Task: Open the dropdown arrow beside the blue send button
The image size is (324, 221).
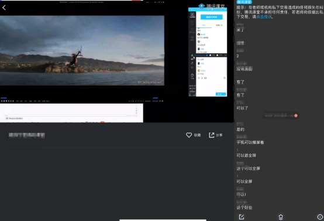Action: [x=225, y=94]
